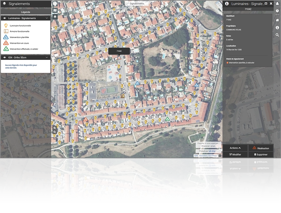Go to the home view icon
The width and height of the screenshot is (281, 213).
click(x=277, y=20)
